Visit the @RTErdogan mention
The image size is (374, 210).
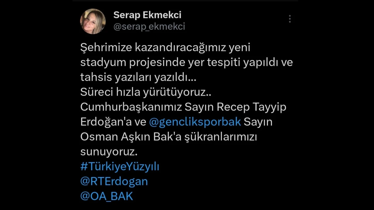click(114, 181)
